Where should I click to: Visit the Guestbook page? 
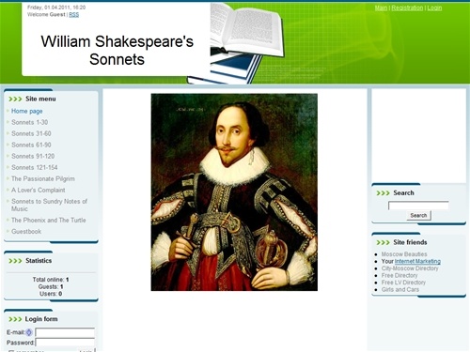pos(26,232)
